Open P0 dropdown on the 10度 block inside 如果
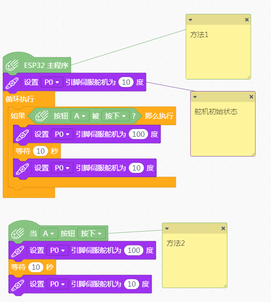The image size is (271, 302). tap(62, 168)
